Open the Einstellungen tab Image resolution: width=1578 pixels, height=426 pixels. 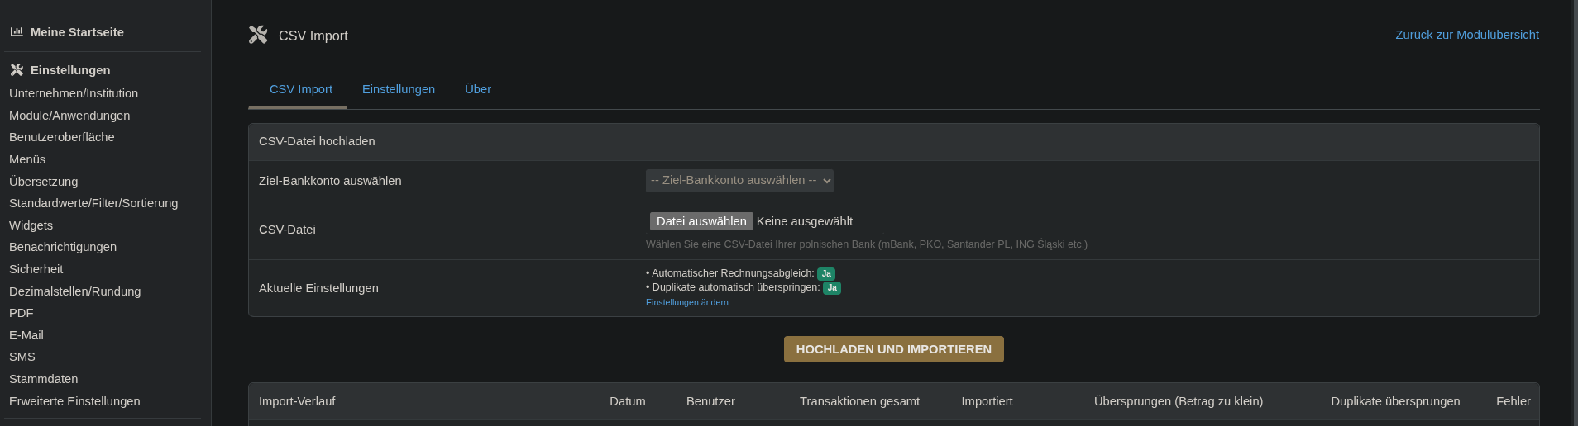pyautogui.click(x=398, y=89)
